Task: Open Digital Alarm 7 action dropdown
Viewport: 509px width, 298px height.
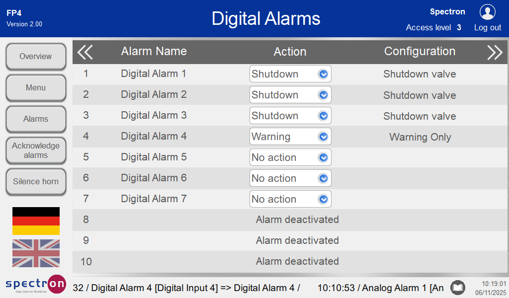Action: click(x=290, y=199)
